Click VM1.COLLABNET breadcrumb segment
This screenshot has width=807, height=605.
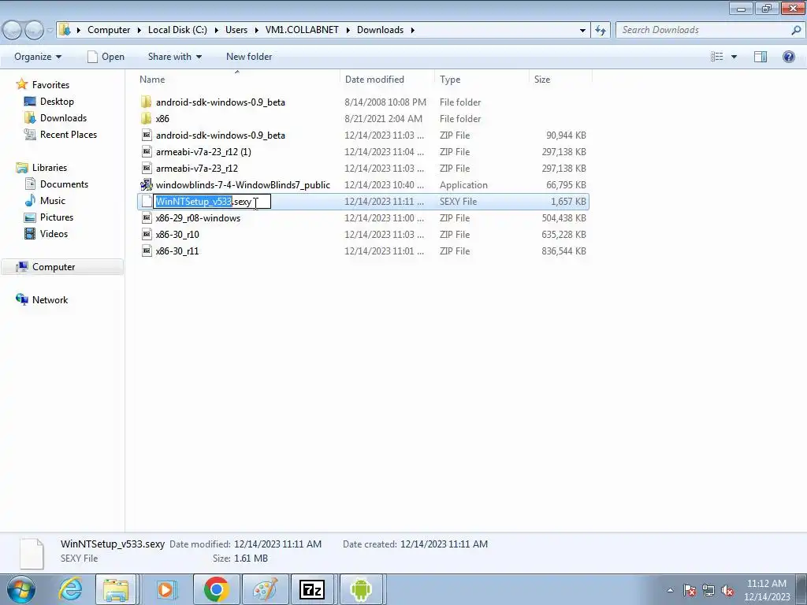click(x=302, y=30)
